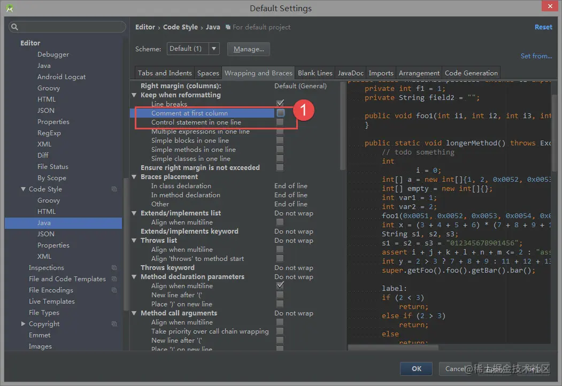Image resolution: width=562 pixels, height=386 pixels.
Task: Toggle Method declaration Align when multiline checkbox
Action: (280, 285)
